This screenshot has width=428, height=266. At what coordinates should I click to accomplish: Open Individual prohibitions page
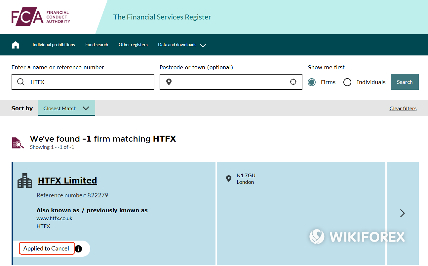coord(54,45)
